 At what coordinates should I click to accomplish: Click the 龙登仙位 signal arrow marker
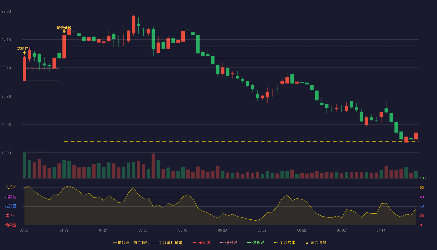point(64,32)
